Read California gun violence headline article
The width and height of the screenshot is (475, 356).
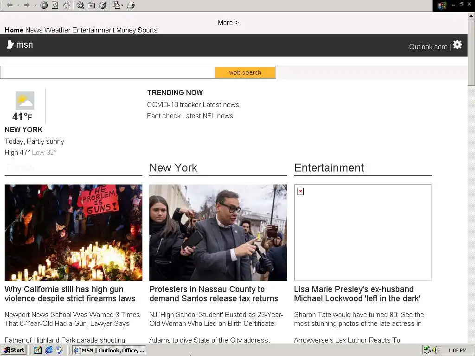[70, 294]
